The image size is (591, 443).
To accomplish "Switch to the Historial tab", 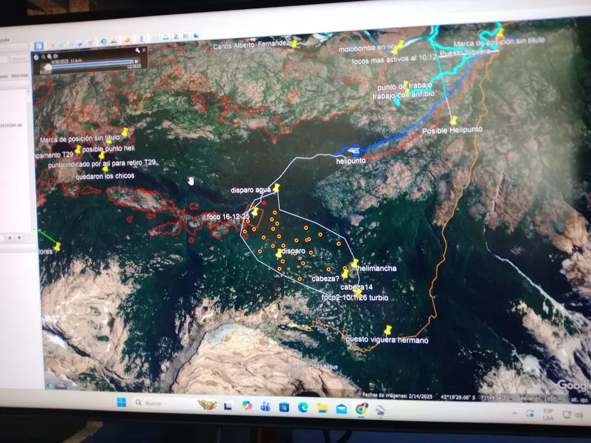I will (x=20, y=76).
